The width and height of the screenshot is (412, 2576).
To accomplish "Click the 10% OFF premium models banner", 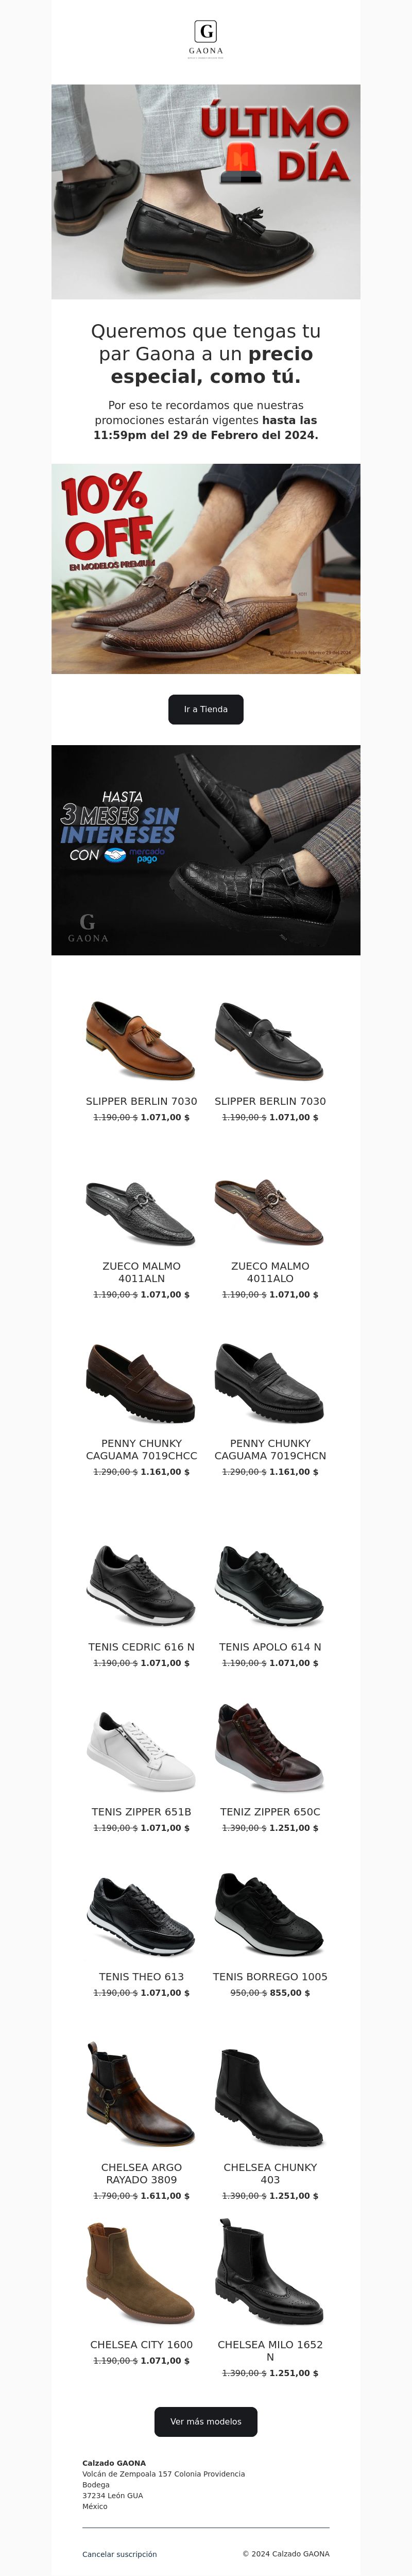I will 206,568.
